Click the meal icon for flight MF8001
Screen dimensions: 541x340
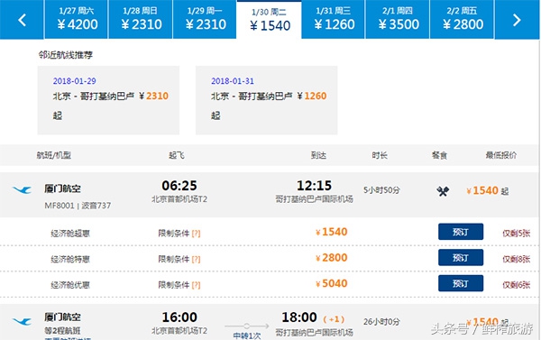tap(443, 191)
